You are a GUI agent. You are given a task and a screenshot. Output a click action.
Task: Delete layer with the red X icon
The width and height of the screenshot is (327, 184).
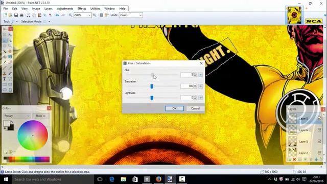click(294, 159)
